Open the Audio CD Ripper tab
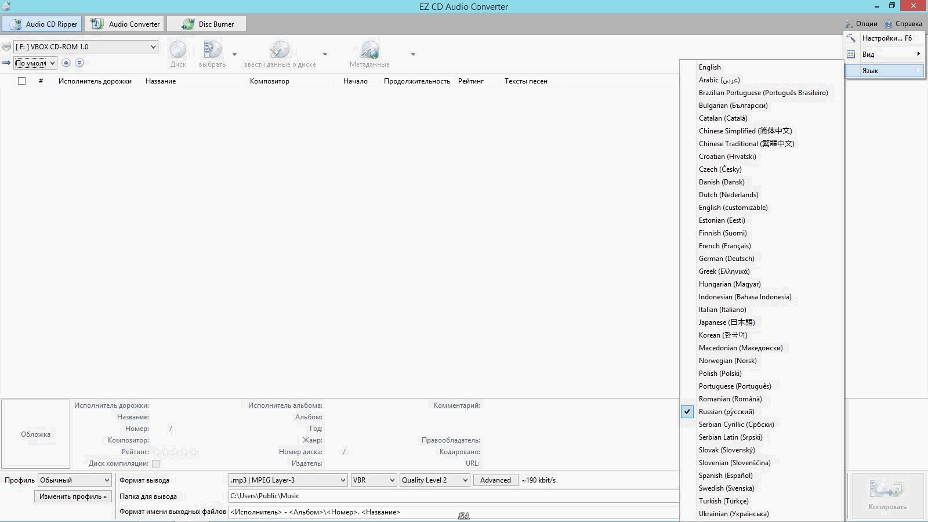 tap(42, 24)
